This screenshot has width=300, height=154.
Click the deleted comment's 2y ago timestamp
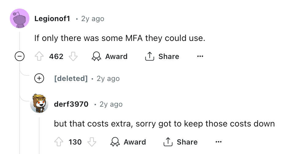pyautogui.click(x=108, y=79)
